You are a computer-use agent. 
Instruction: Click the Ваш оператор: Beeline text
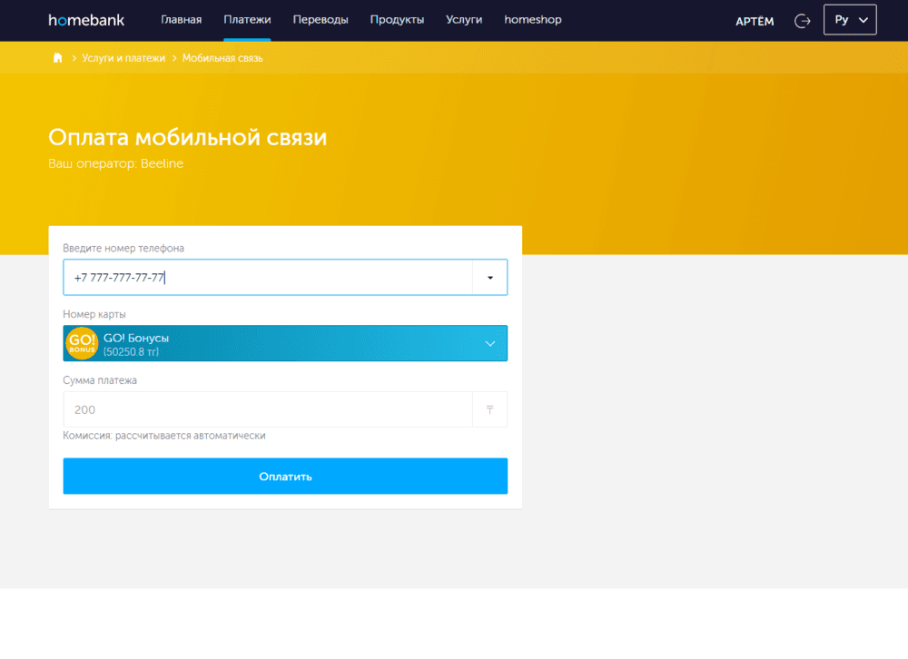pyautogui.click(x=116, y=163)
